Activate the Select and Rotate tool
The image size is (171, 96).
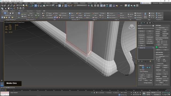[38, 6]
